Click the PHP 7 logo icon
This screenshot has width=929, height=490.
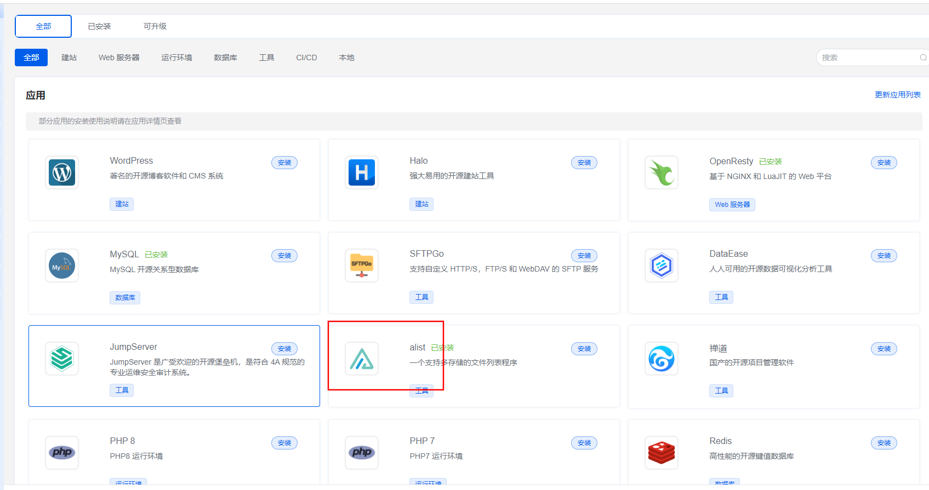click(x=362, y=453)
